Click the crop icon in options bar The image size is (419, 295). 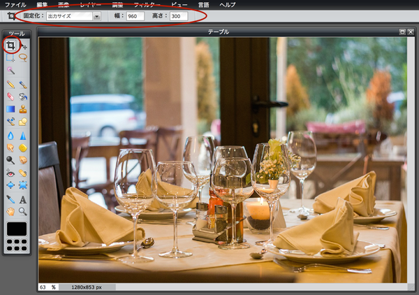(x=11, y=16)
